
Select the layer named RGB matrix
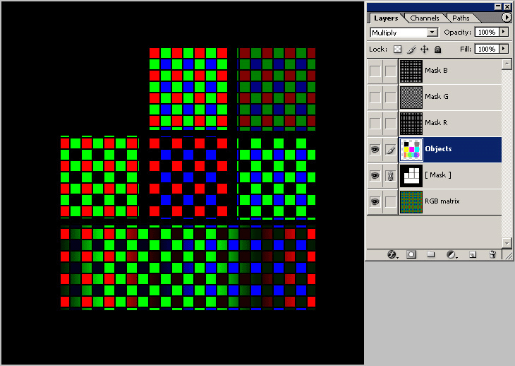[x=442, y=201]
